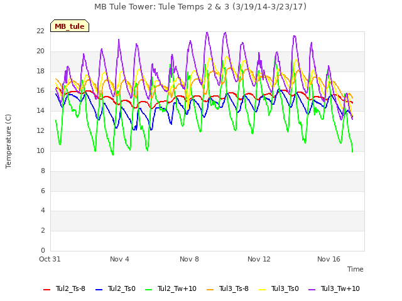
Task: Click the 0 y-axis tick label
Action: coord(43,250)
